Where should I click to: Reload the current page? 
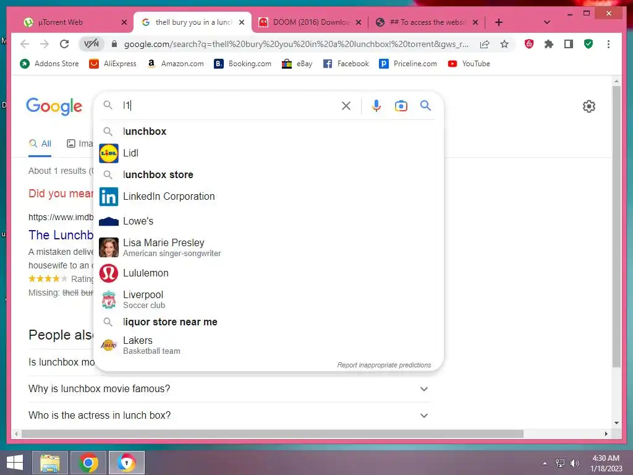[x=64, y=44]
